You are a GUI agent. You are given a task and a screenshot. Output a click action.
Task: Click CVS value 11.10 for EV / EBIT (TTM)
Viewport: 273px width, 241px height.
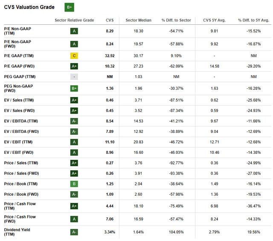(110, 142)
